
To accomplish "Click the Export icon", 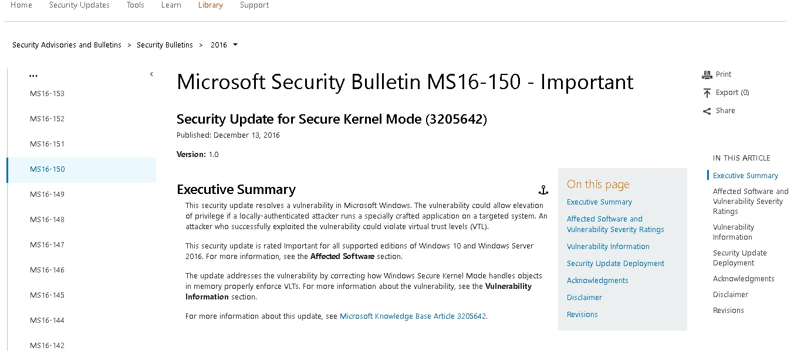I will point(707,93).
